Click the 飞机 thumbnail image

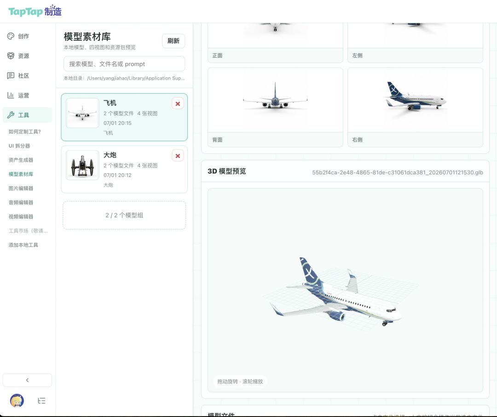tap(82, 113)
